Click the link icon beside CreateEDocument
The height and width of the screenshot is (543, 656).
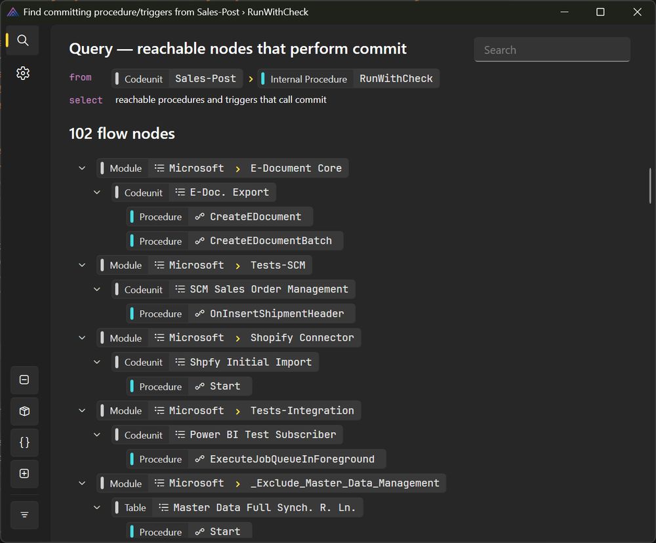(x=200, y=216)
